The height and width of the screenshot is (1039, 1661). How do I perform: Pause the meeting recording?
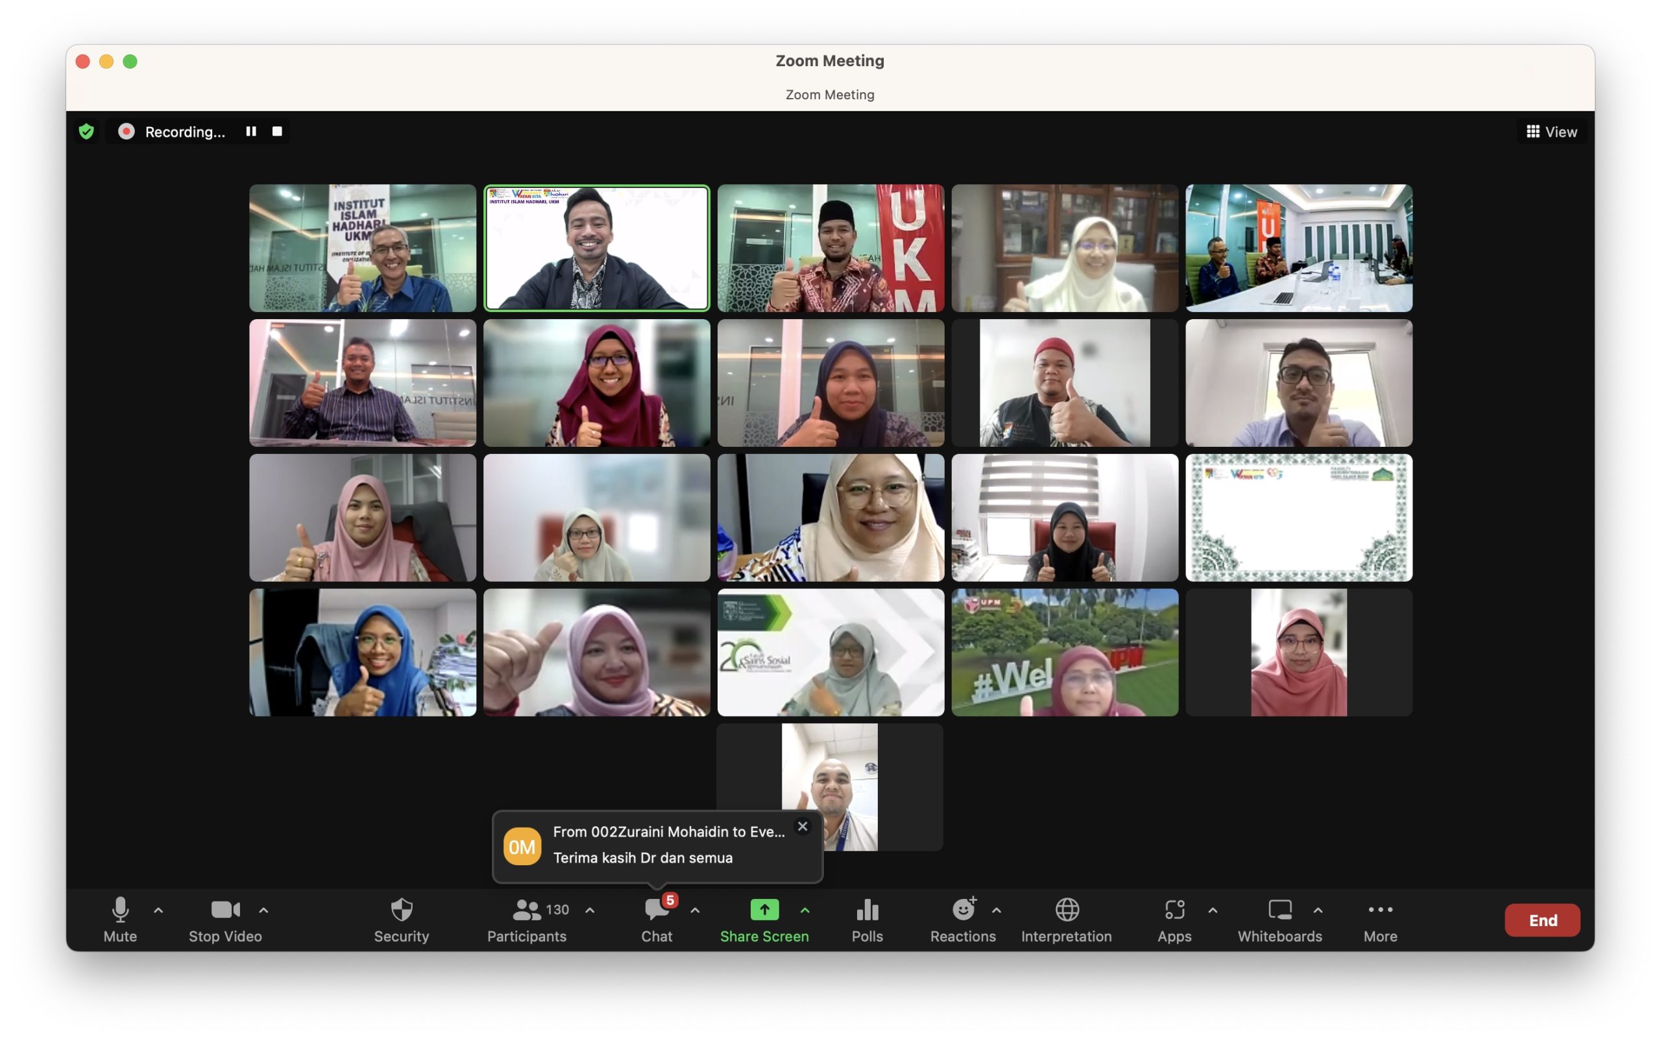pos(251,131)
